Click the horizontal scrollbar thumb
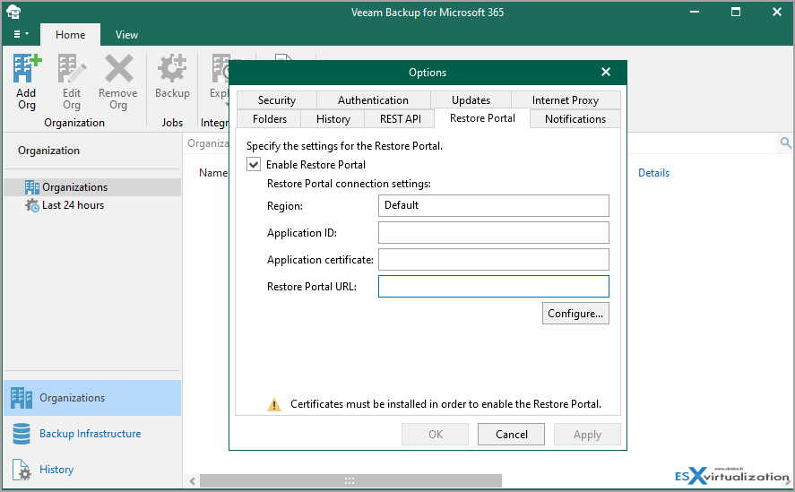Viewport: 795px width, 492px height. [350, 480]
